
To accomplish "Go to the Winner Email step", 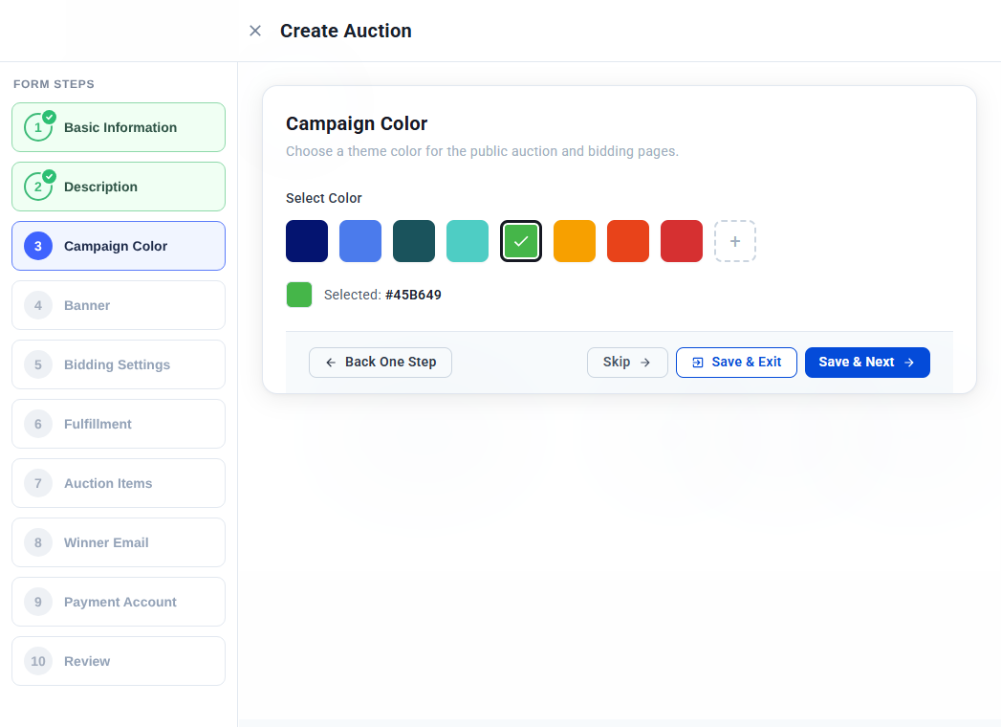I will click(x=119, y=542).
